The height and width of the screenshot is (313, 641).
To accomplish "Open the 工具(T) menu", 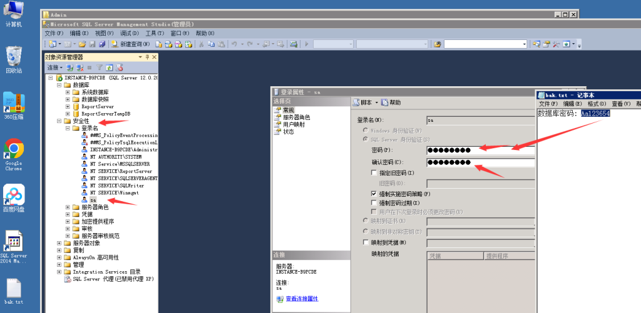I will pyautogui.click(x=155, y=33).
